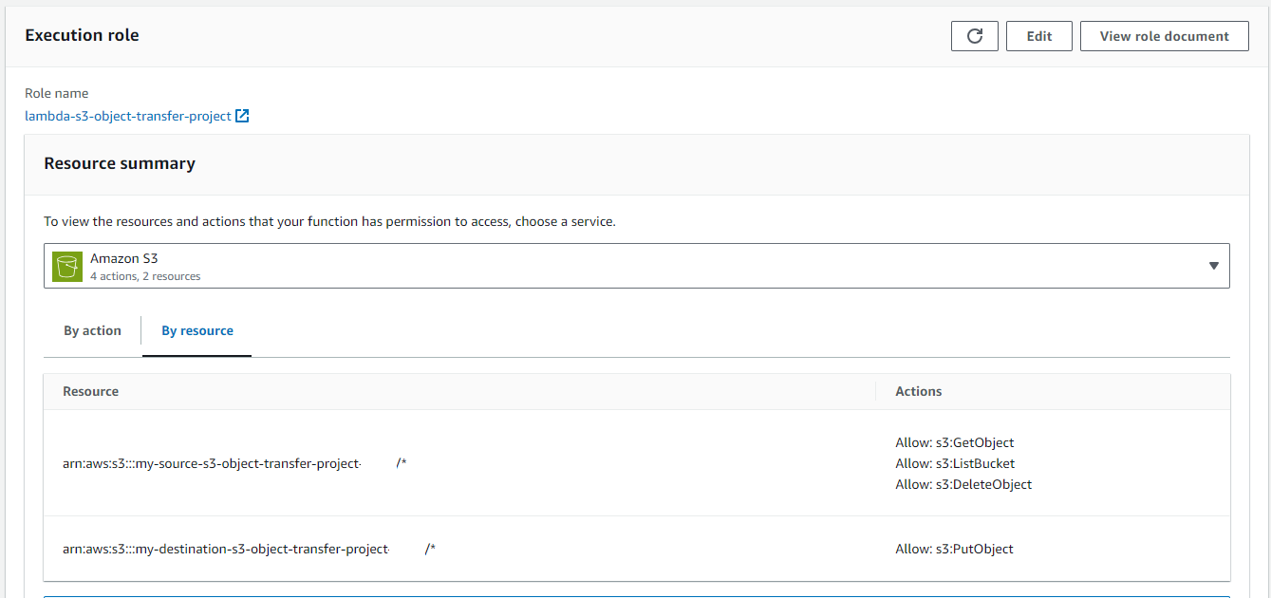
Task: Switch to the By action tab
Action: point(93,331)
